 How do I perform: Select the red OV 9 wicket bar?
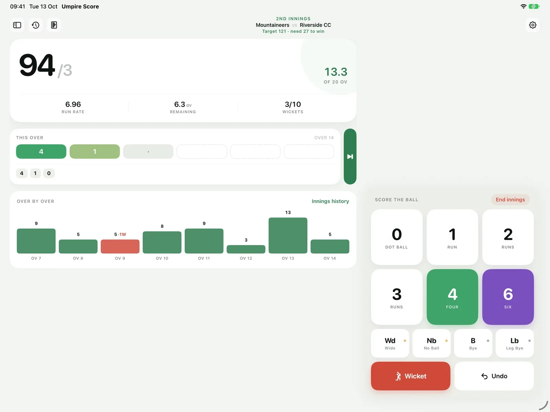click(x=120, y=247)
